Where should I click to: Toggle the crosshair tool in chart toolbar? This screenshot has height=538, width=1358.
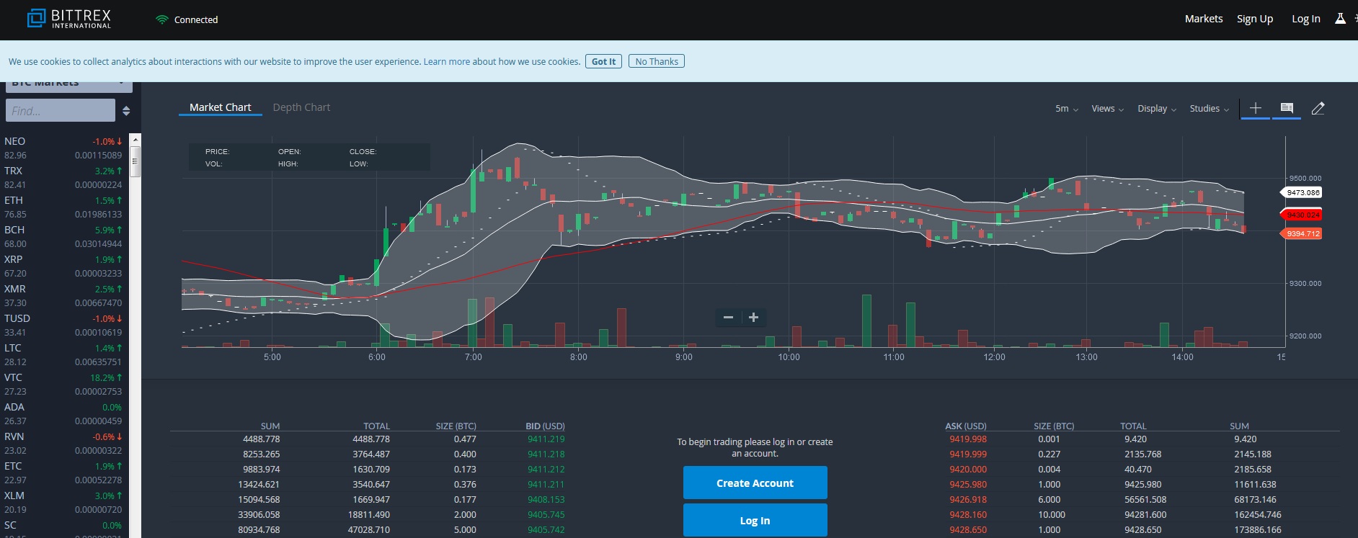coord(1256,108)
